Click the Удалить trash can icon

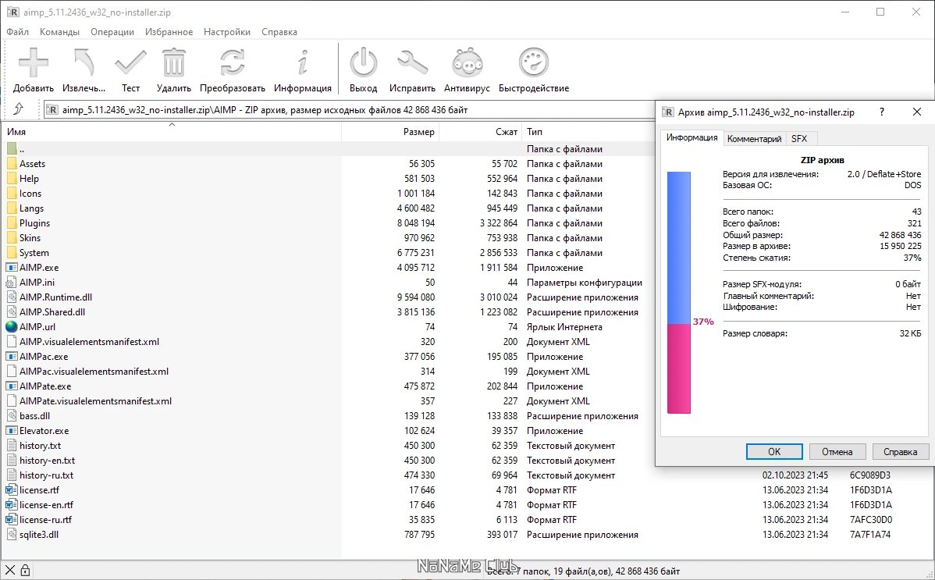(173, 62)
